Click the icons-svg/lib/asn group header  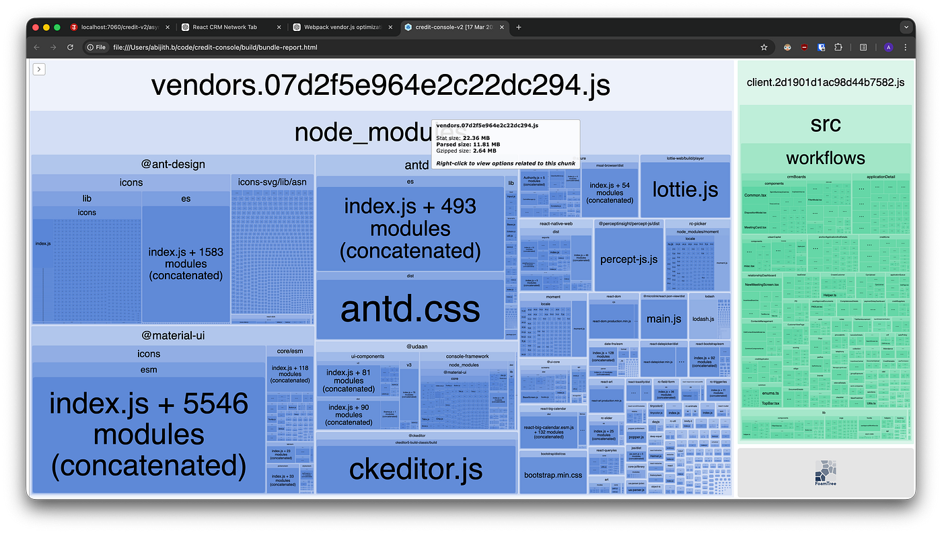click(x=272, y=182)
